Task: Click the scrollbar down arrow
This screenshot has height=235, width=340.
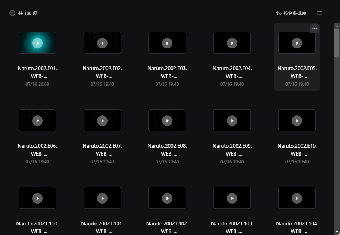Action: (x=337, y=232)
